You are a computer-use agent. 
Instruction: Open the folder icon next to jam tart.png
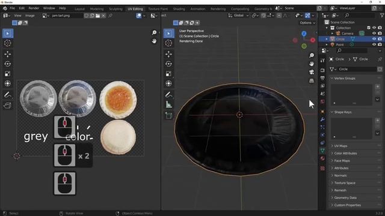point(97,16)
